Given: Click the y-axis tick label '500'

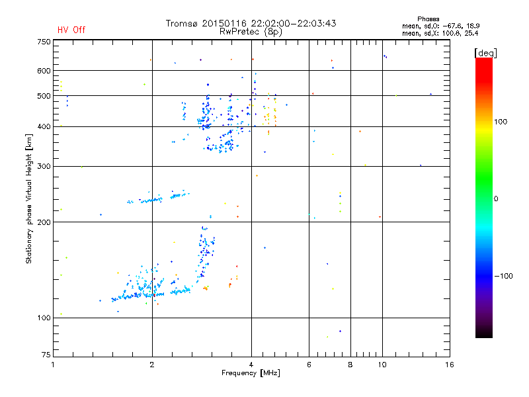Looking at the screenshot, I should (44, 96).
